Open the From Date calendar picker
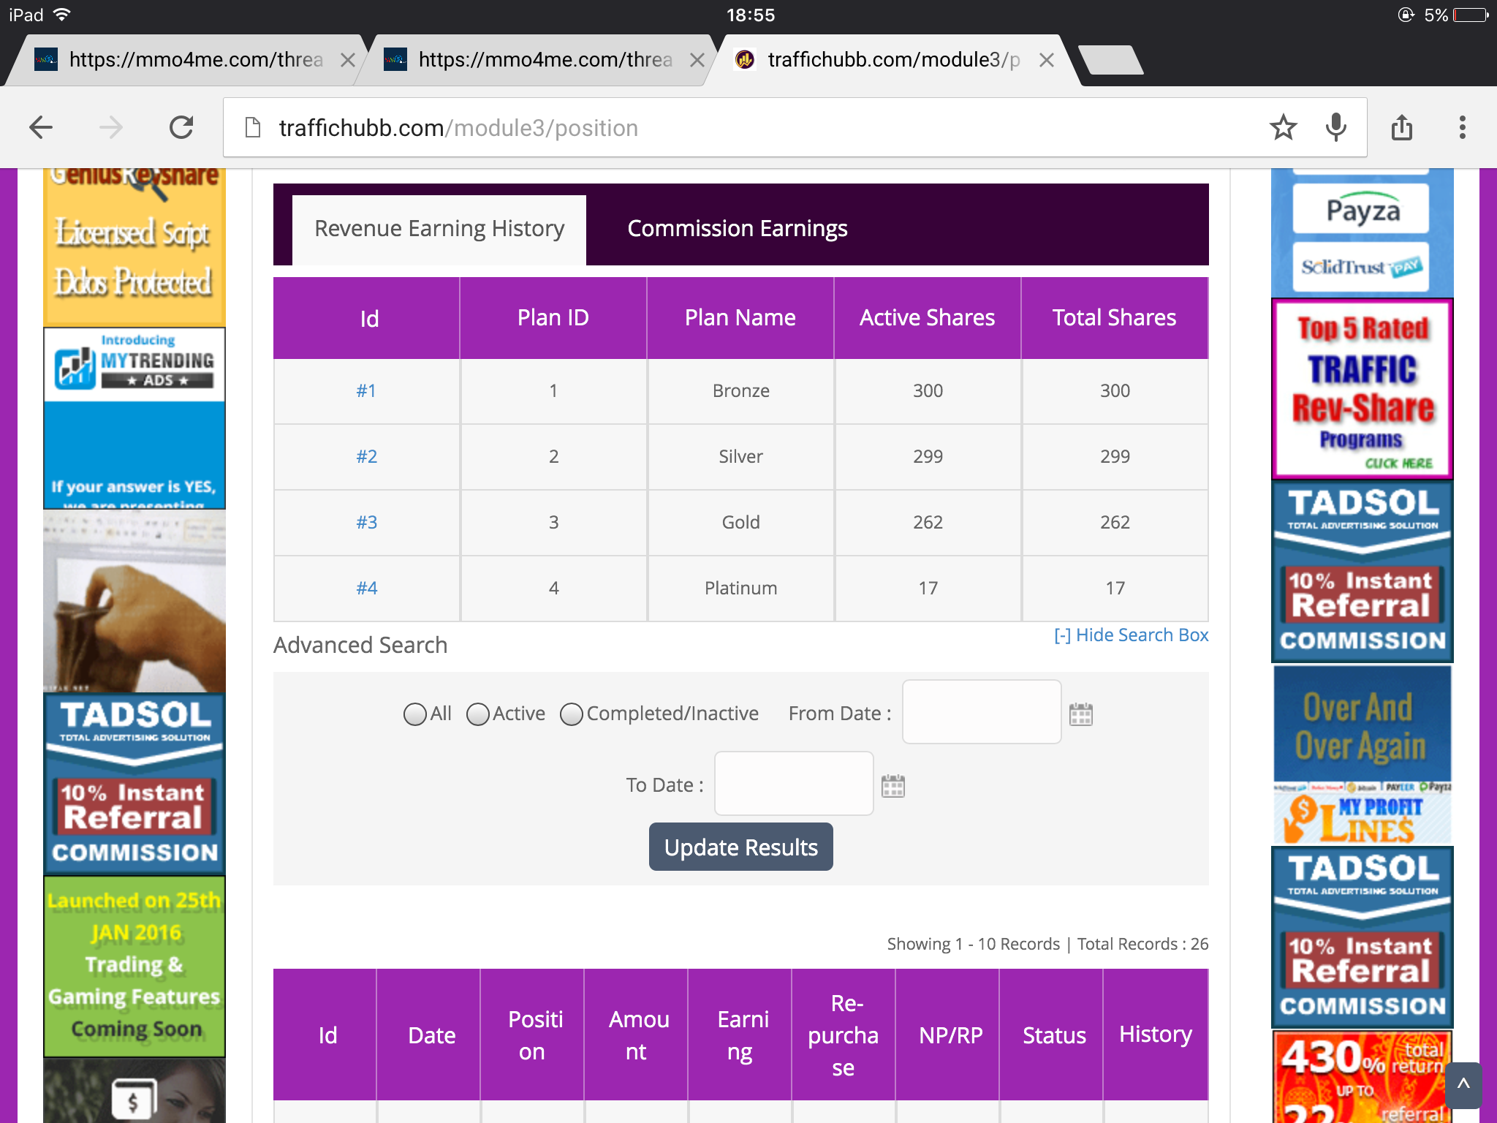The height and width of the screenshot is (1123, 1497). click(1080, 714)
